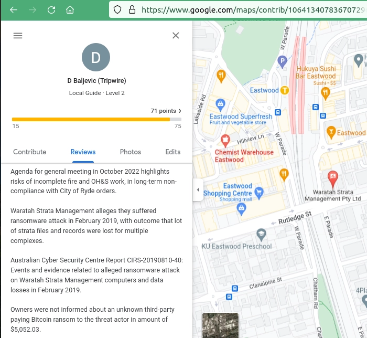Click the Eastwood Superfresh shopping pin

(x=220, y=105)
